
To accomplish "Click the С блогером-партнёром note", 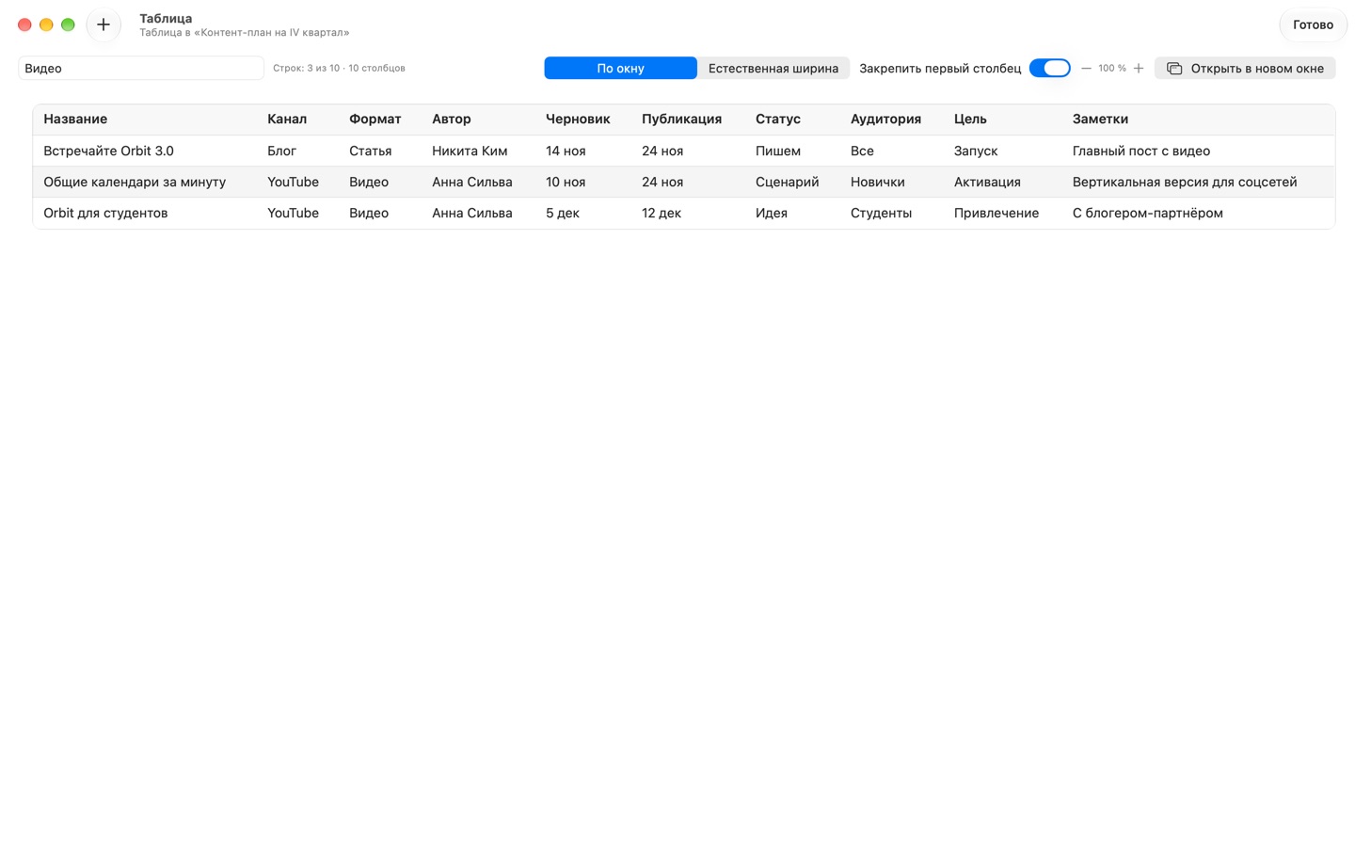I will 1148,213.
